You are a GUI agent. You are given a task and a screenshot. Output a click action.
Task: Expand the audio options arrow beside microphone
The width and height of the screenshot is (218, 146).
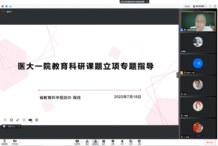click(9, 142)
